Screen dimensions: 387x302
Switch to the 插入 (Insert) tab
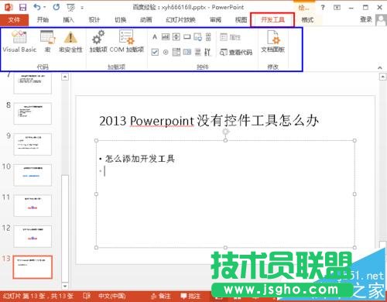point(68,20)
